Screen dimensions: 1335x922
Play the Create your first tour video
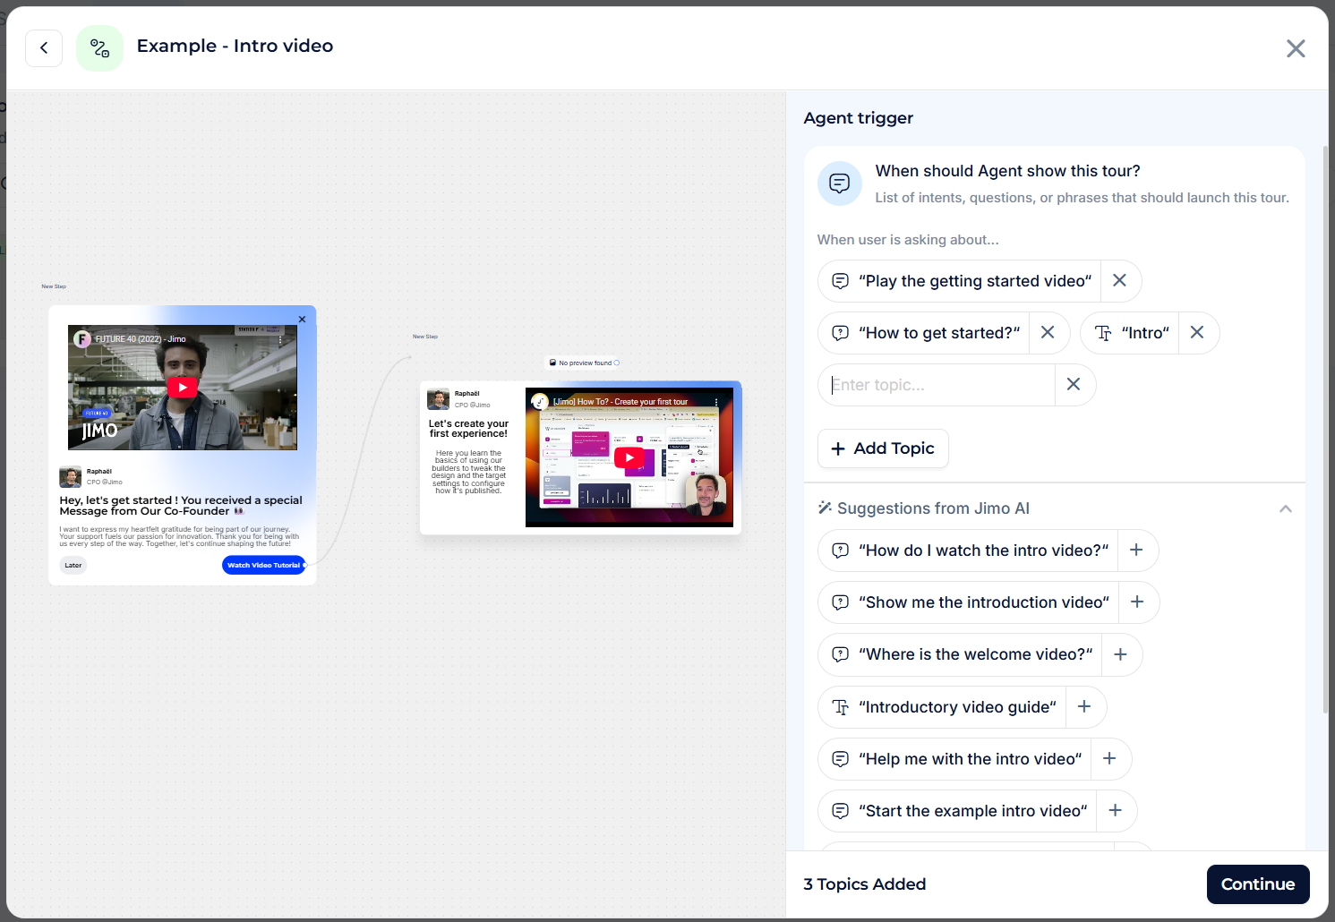pyautogui.click(x=629, y=457)
